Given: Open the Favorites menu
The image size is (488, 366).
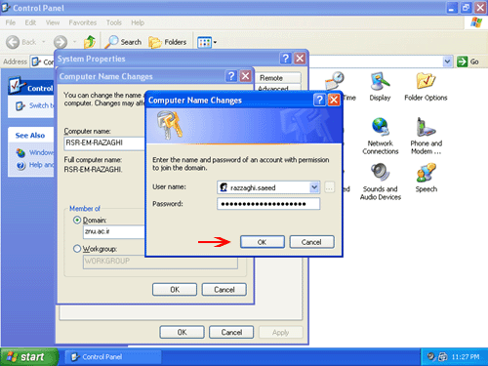Looking at the screenshot, I should pyautogui.click(x=83, y=22).
